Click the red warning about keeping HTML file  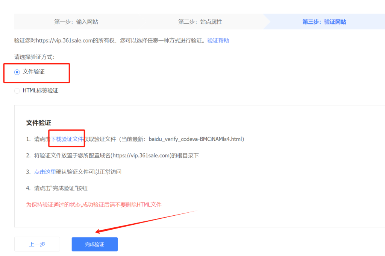(93, 204)
